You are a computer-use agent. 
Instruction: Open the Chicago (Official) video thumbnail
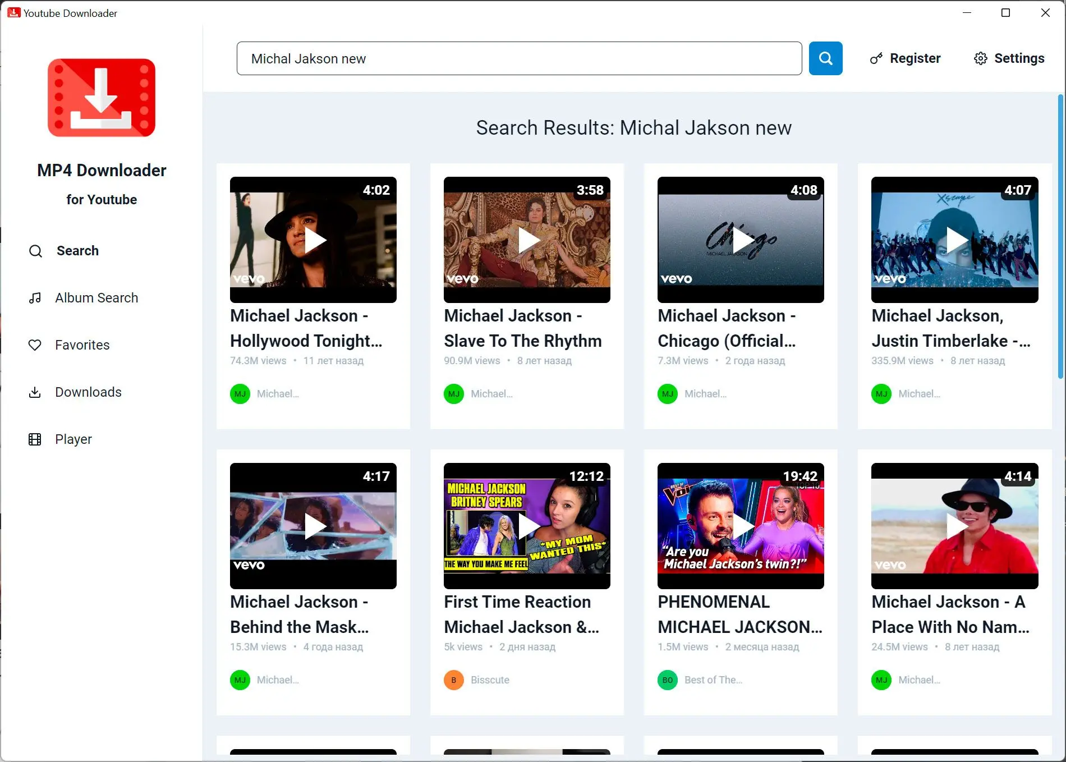(x=741, y=240)
